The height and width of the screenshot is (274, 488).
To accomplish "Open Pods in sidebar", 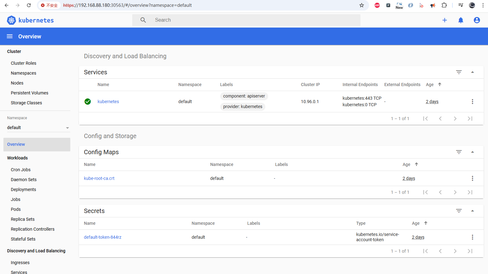I will pos(16,209).
